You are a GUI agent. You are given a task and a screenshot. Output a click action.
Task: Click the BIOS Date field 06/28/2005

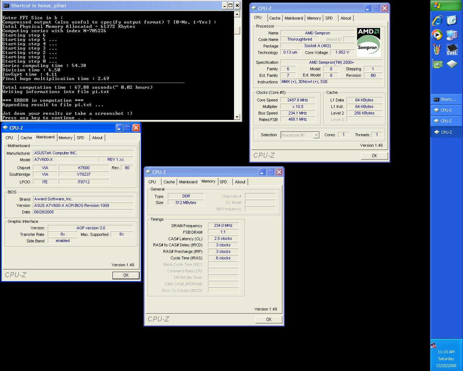point(84,212)
